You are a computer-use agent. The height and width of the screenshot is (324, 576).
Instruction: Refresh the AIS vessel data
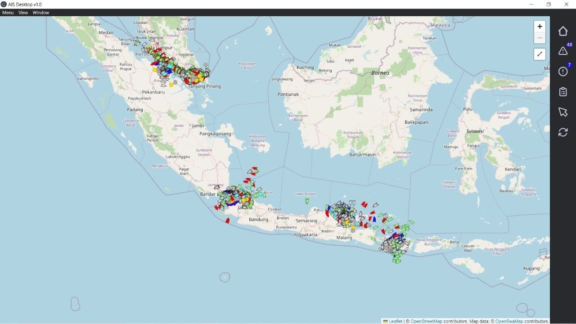pyautogui.click(x=563, y=132)
